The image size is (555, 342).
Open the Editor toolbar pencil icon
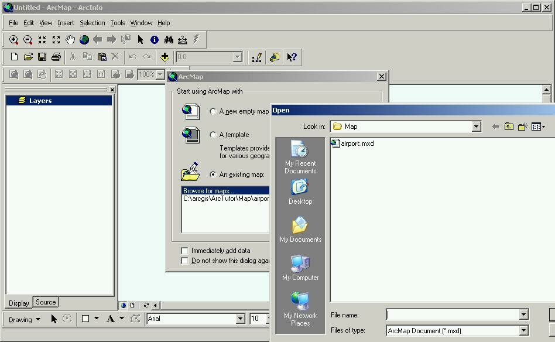[x=257, y=57]
